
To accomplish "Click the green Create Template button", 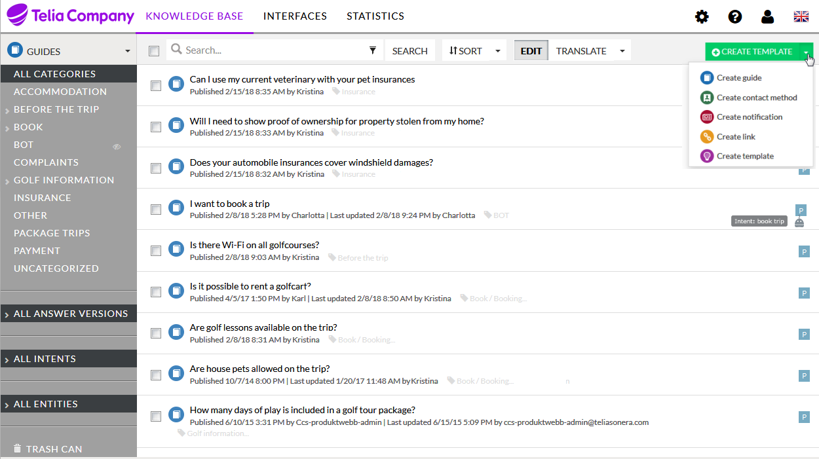I will (752, 52).
